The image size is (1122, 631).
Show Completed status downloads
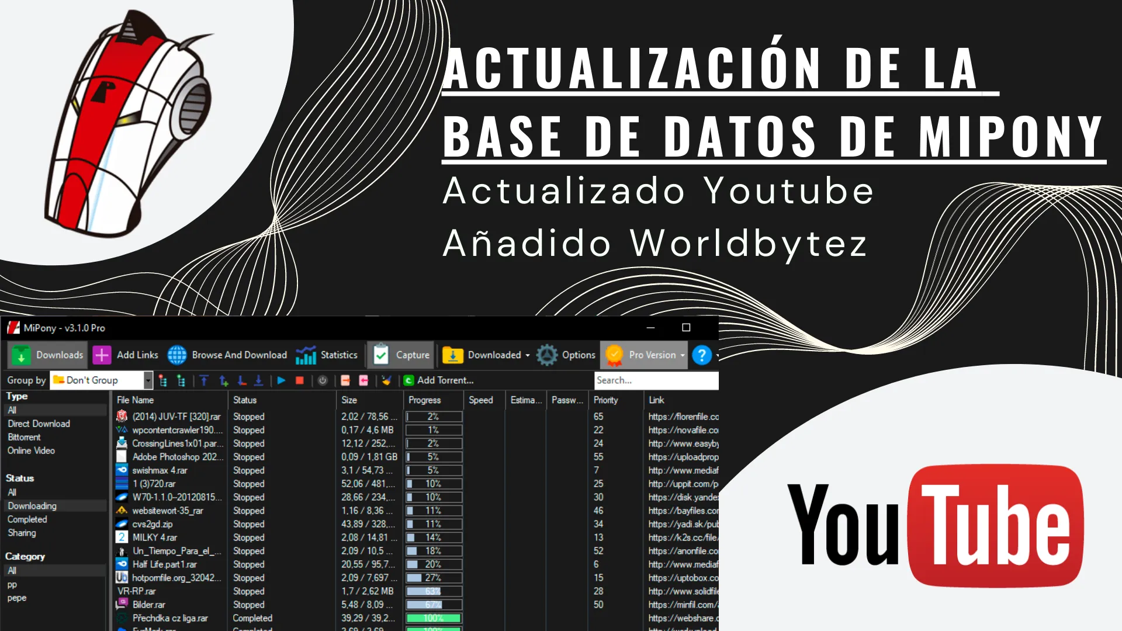click(27, 519)
